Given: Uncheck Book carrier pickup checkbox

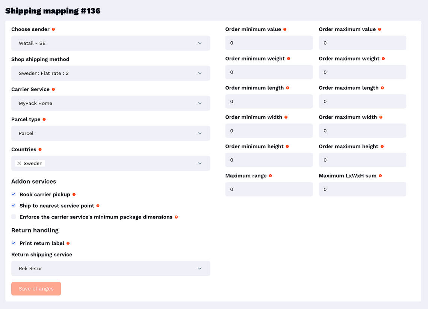Looking at the screenshot, I should point(14,194).
